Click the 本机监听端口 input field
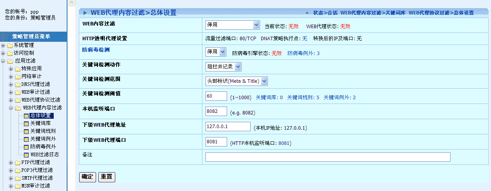 click(216, 111)
